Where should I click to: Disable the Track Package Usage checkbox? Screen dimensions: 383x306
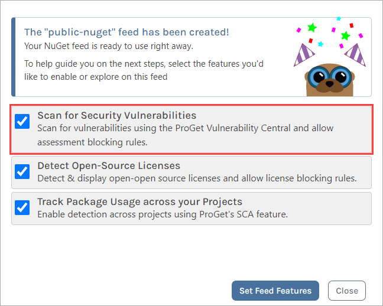(22, 207)
